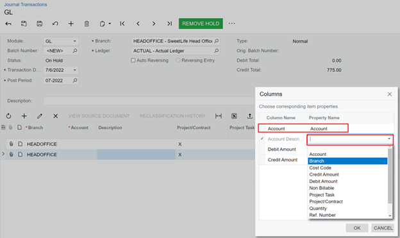Delete the row with the grid X icon
The height and width of the screenshot is (238, 400).
(55, 116)
